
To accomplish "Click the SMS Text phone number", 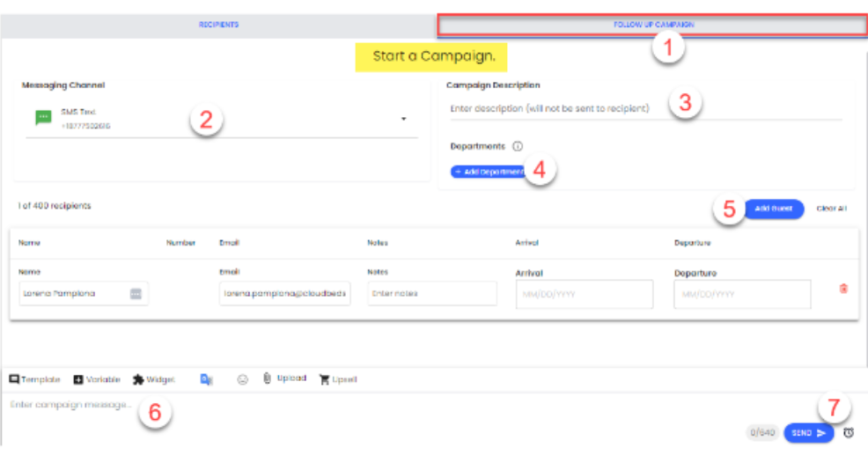I will coord(85,126).
